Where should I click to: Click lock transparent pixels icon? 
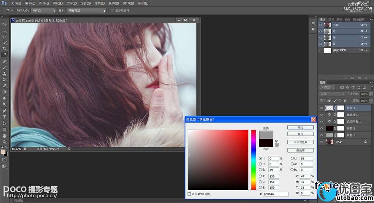(330, 101)
